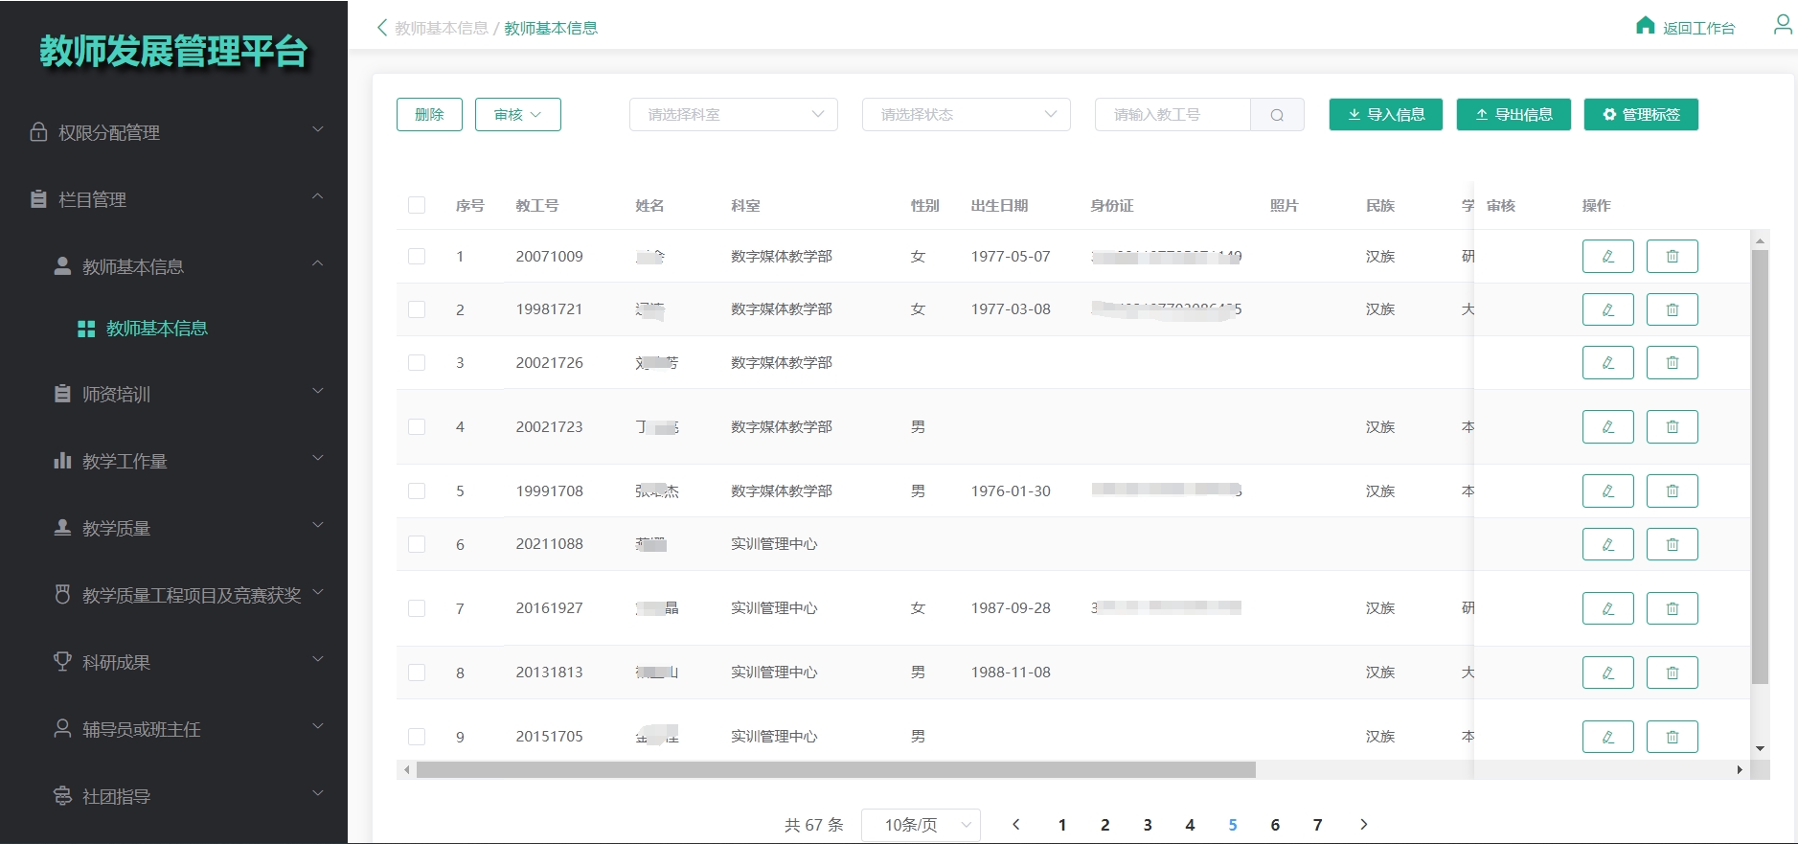Toggle the select-all header checkbox

417,205
